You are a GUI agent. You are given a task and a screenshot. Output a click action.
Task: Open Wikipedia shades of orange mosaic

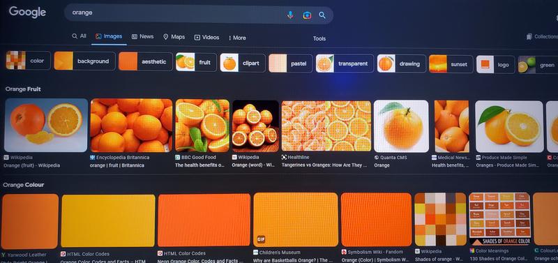coord(440,219)
